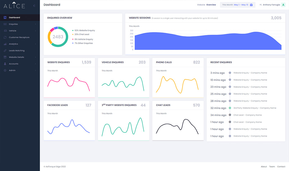Open the Contact footer link
Image resolution: width=289 pixels, height=171 pixels.
click(x=281, y=167)
